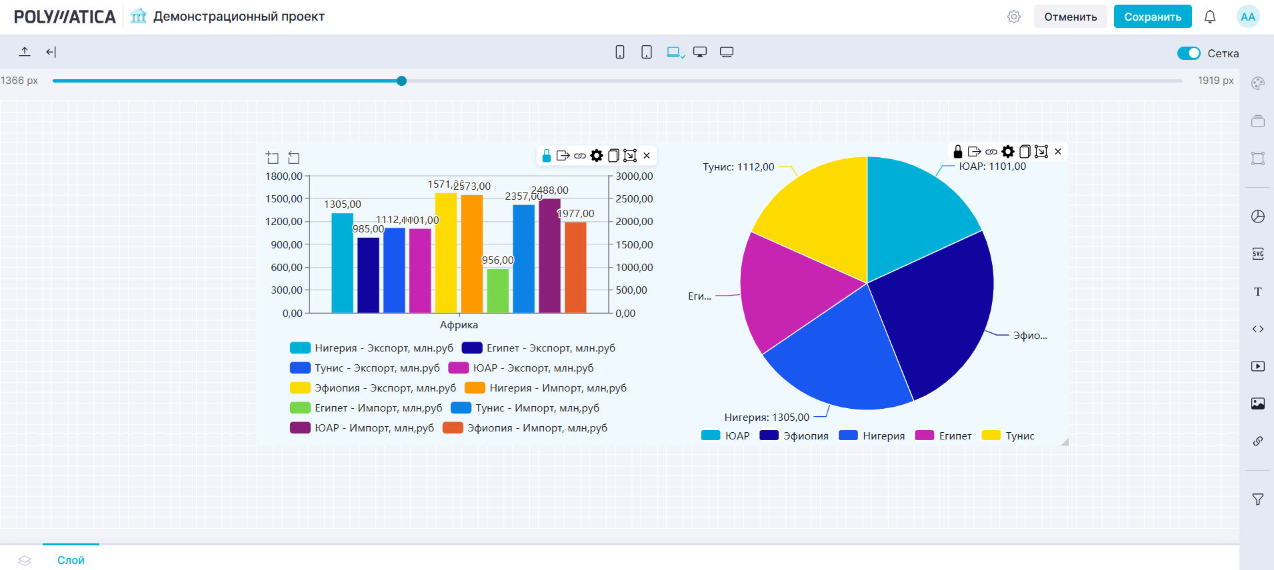The image size is (1274, 570).
Task: Open settings gear on the bar chart widget
Action: pyautogui.click(x=597, y=155)
